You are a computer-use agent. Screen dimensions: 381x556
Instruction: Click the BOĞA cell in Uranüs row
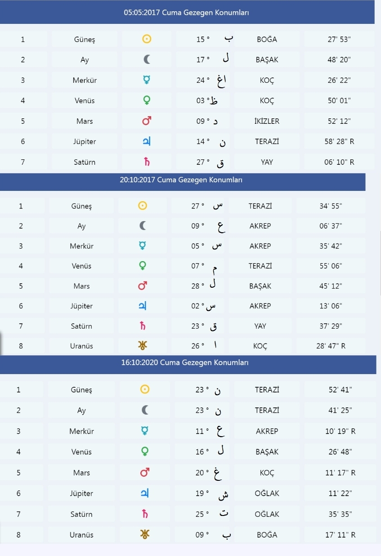pos(267,535)
